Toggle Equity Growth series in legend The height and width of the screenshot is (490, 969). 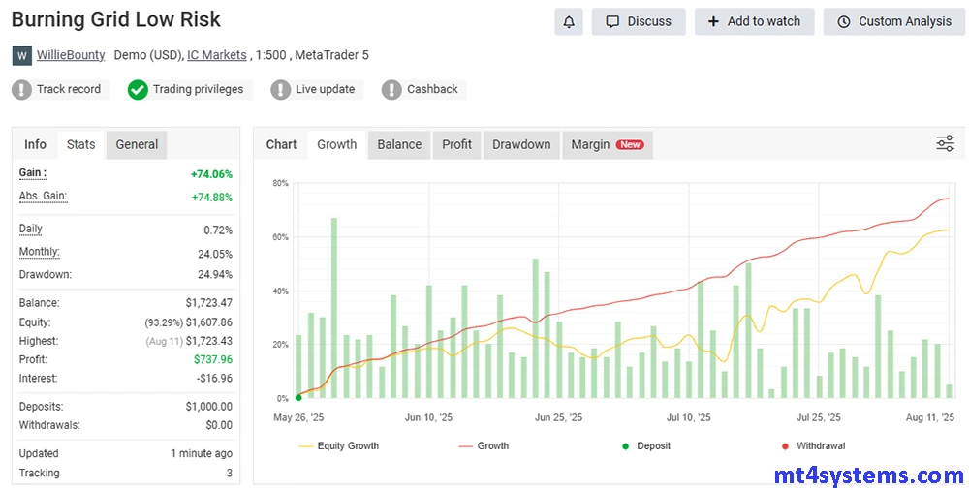point(338,446)
